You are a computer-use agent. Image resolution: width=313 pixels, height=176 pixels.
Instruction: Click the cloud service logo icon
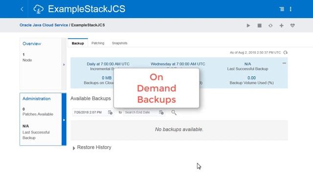pos(38,9)
